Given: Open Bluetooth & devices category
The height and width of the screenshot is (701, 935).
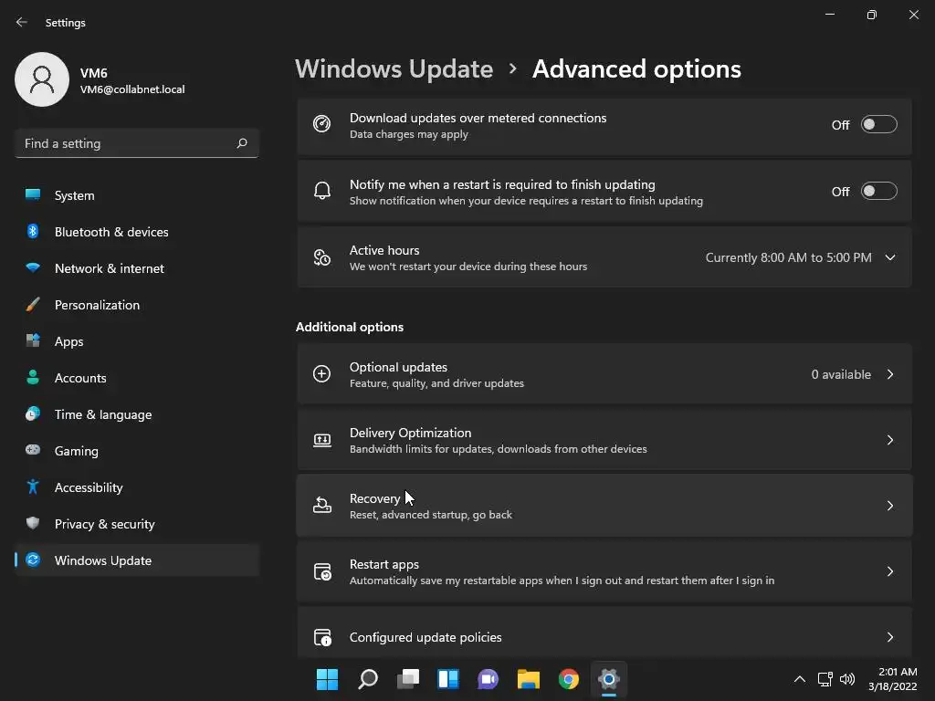Looking at the screenshot, I should point(137,232).
